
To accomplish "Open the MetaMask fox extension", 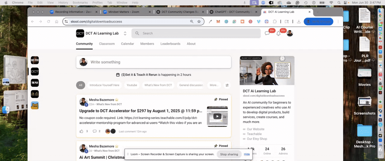I will 218,22.
